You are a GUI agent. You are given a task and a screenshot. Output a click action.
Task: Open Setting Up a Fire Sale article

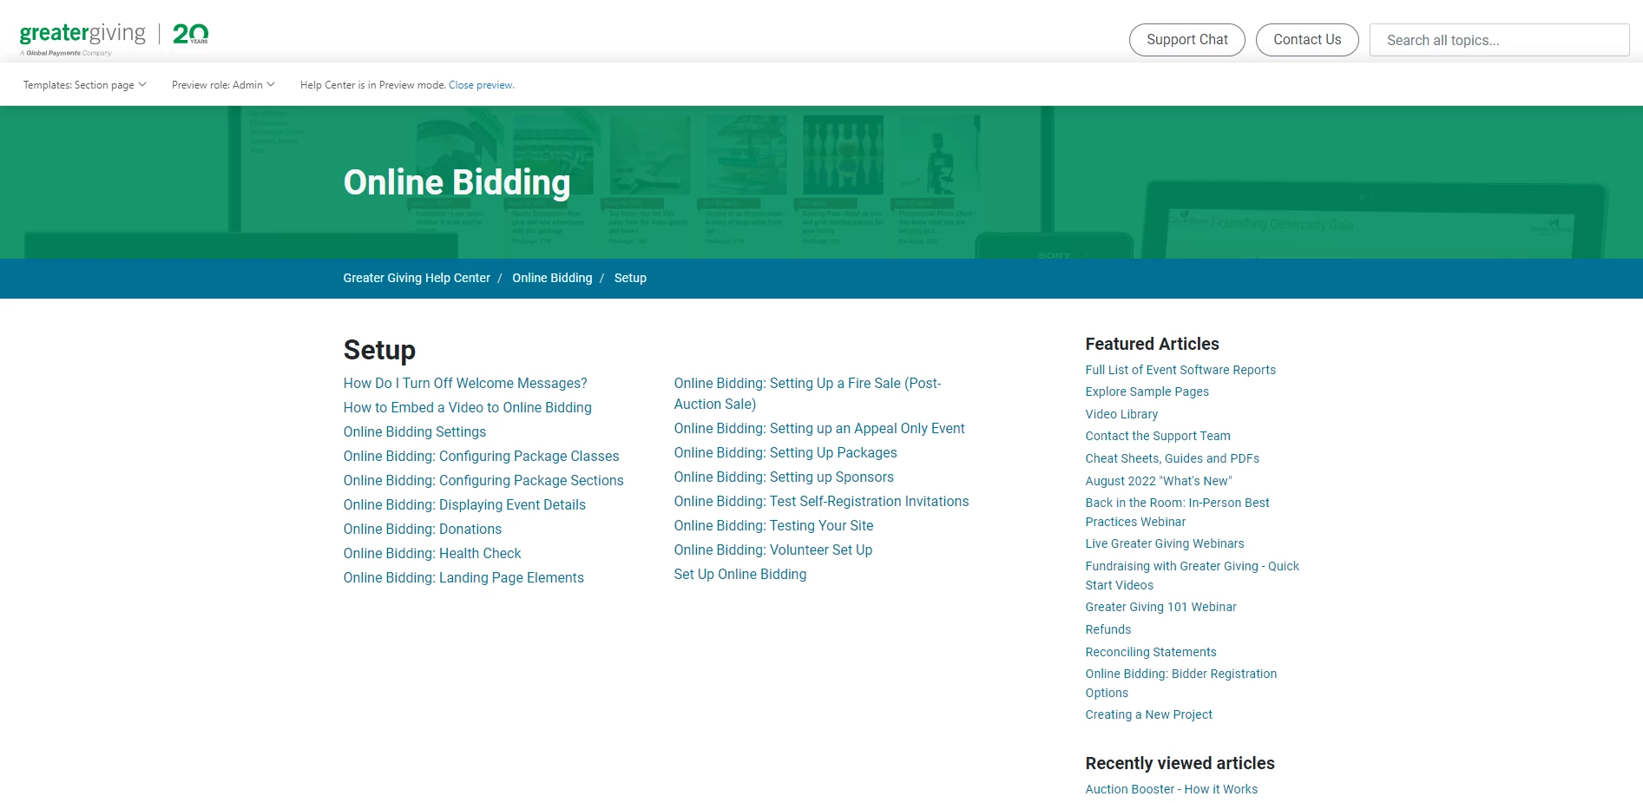pyautogui.click(x=807, y=393)
